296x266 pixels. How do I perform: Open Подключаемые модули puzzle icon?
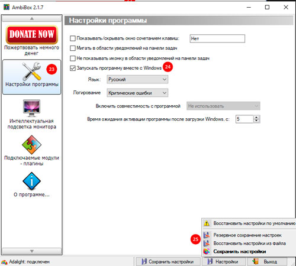point(31,145)
